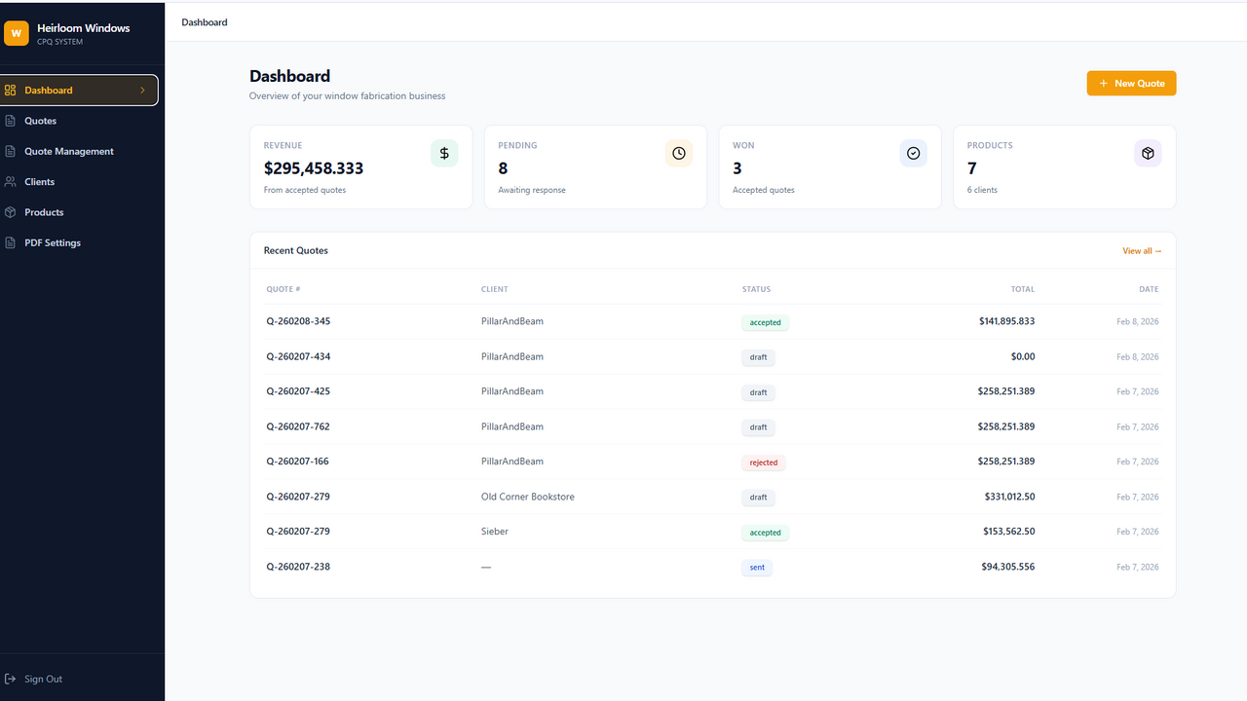Click the checkmark circle icon on Won card
Image resolution: width=1247 pixels, height=701 pixels.
point(914,153)
